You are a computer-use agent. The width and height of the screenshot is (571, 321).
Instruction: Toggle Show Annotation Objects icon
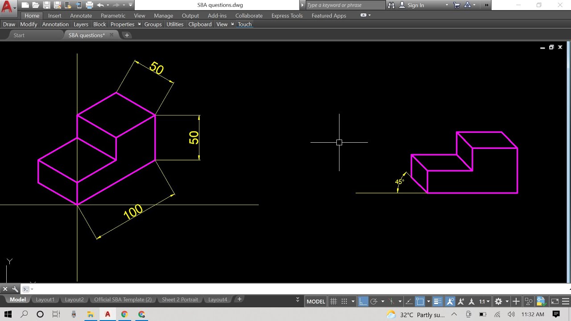coord(451,301)
